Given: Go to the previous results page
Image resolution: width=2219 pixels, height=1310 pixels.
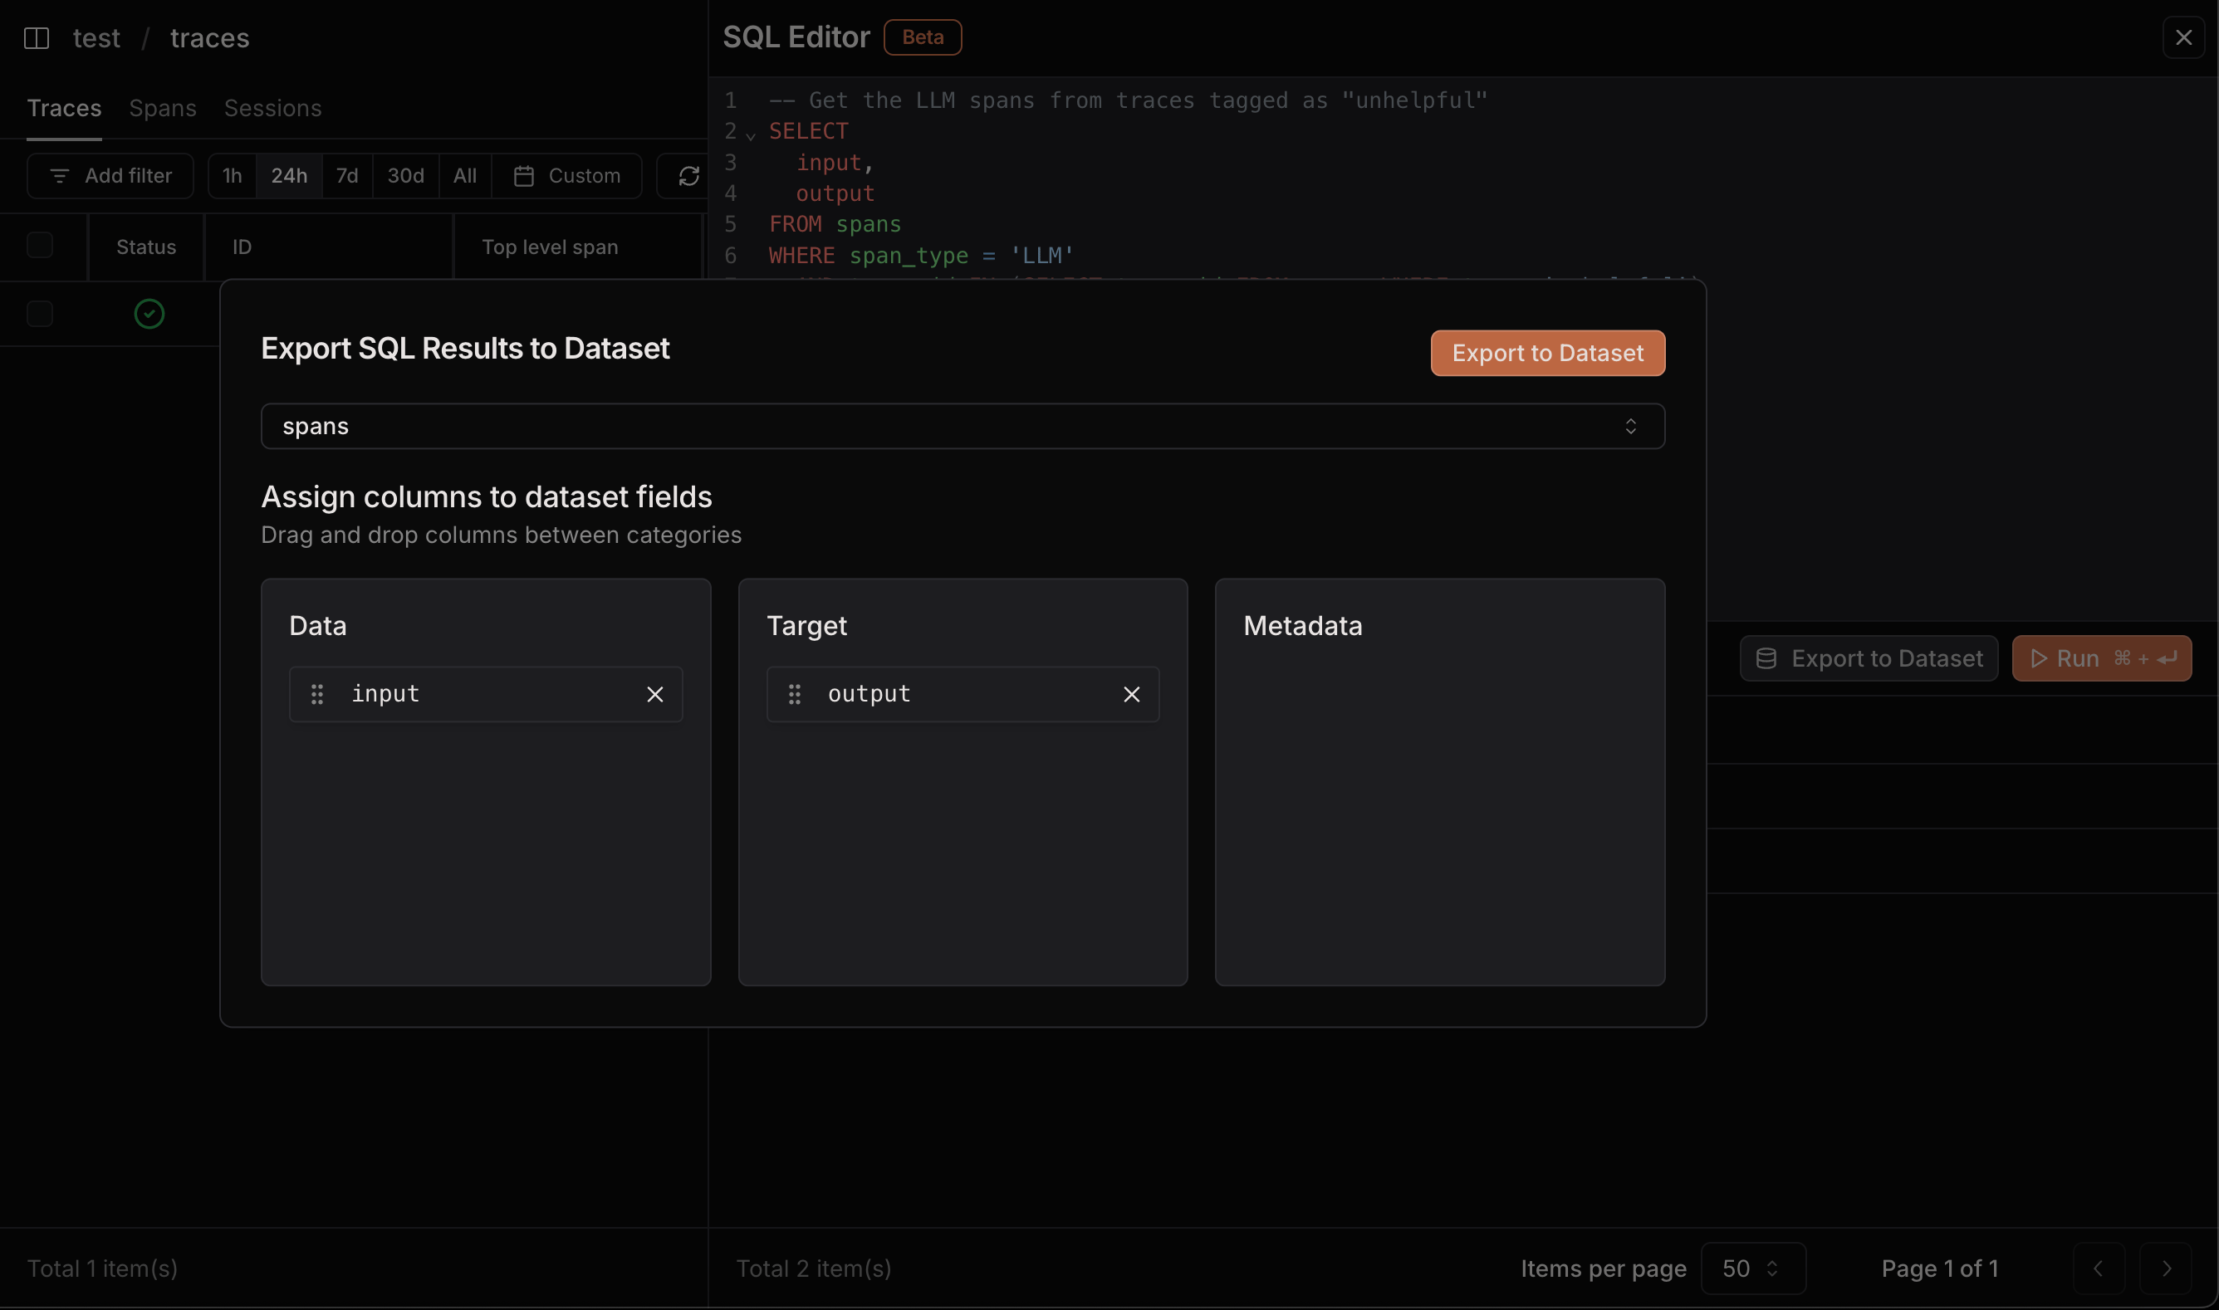Looking at the screenshot, I should pyautogui.click(x=2098, y=1268).
